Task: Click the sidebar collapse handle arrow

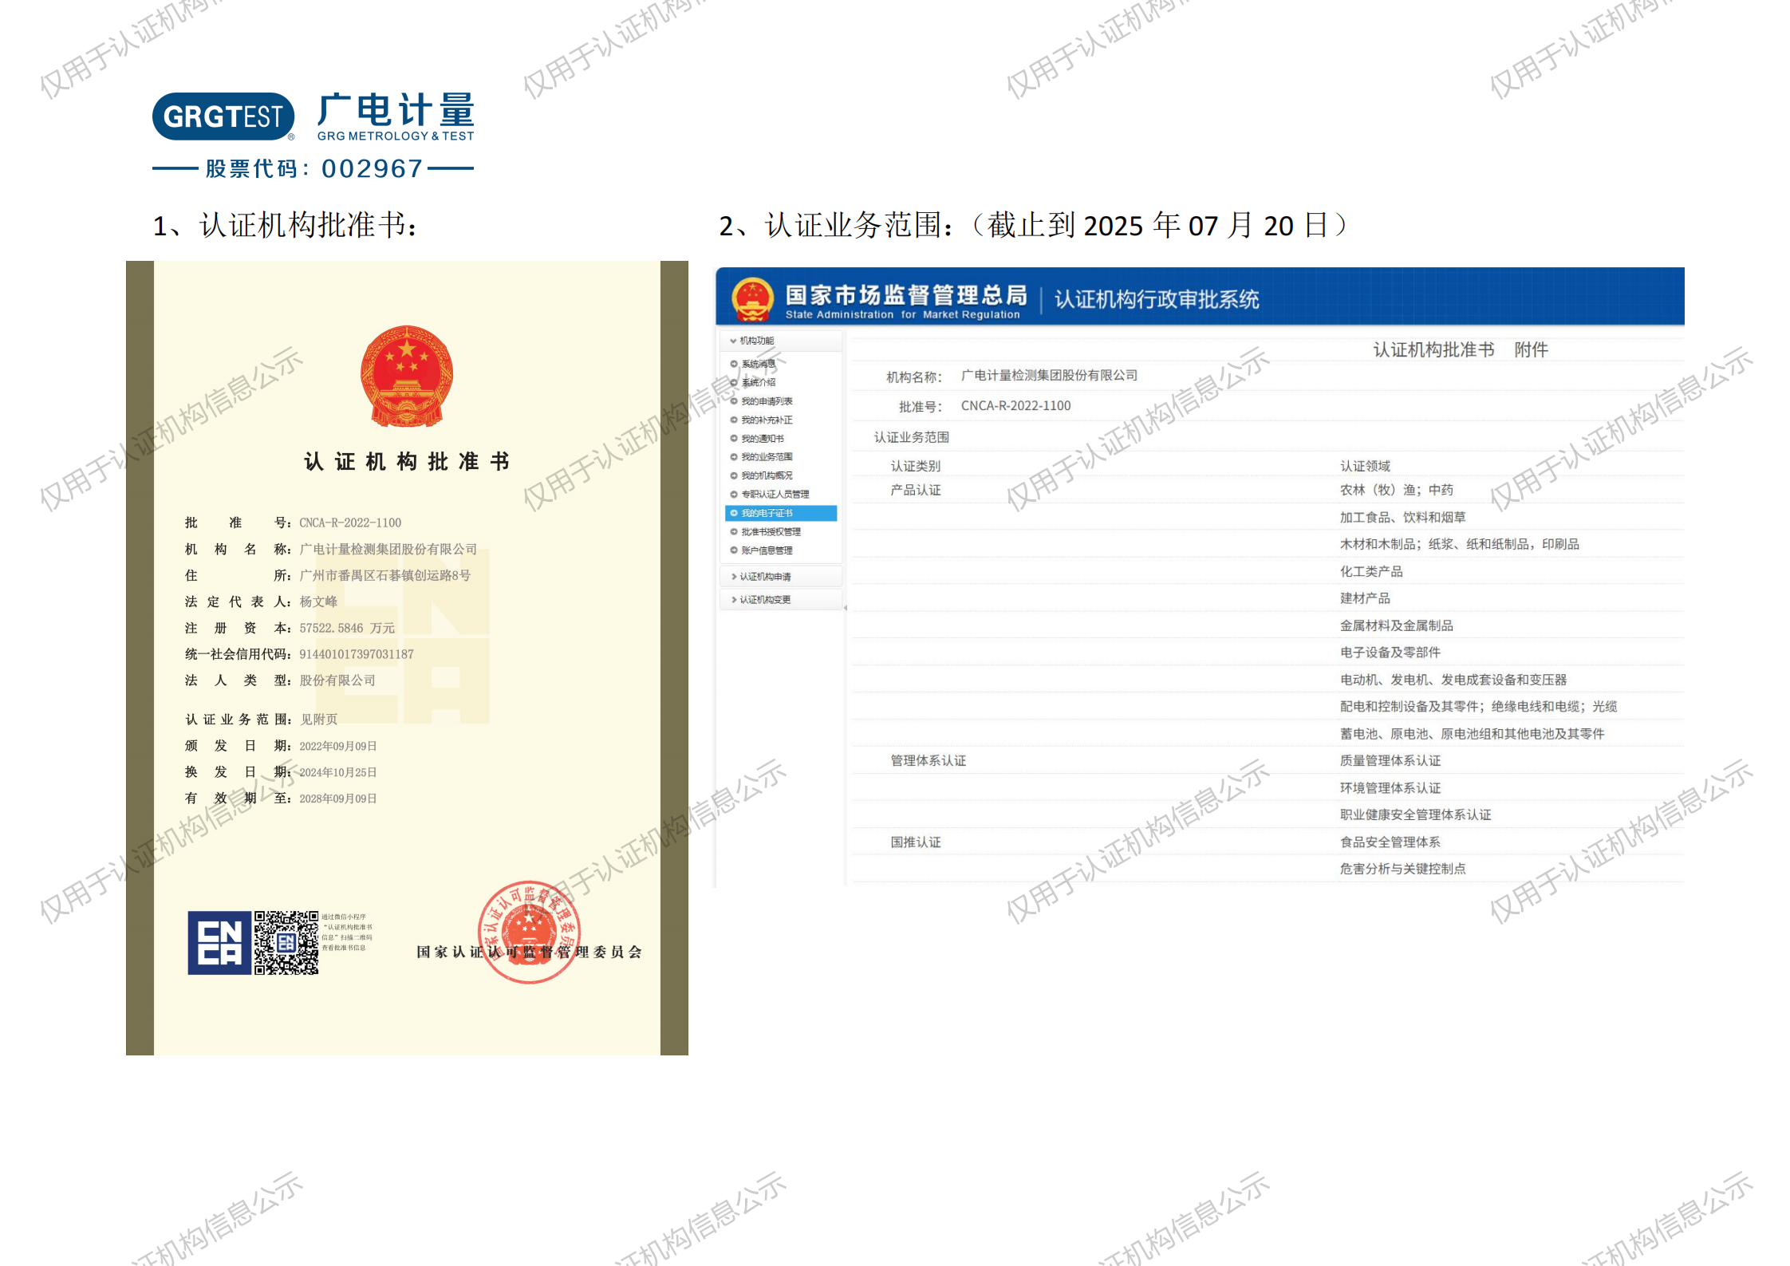Action: tap(845, 608)
